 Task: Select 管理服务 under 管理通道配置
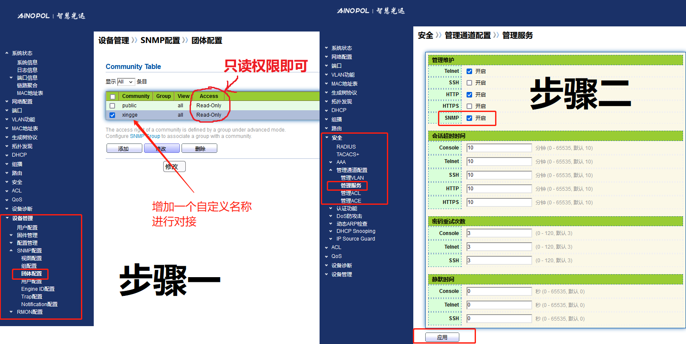point(351,186)
